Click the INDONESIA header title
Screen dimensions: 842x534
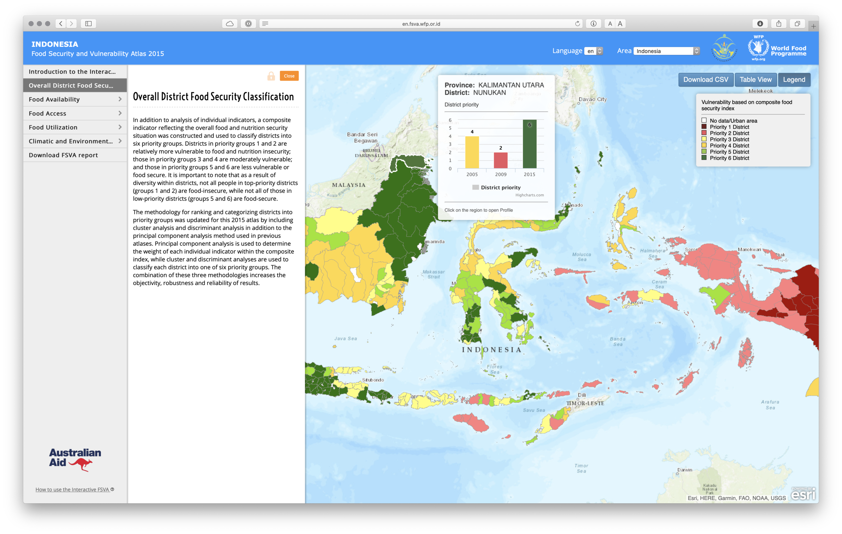click(55, 44)
